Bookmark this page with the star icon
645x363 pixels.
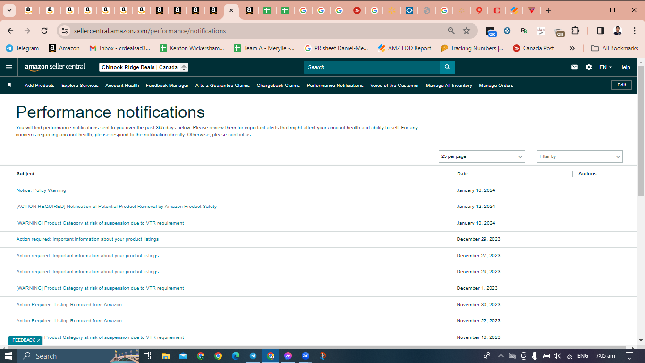click(467, 31)
